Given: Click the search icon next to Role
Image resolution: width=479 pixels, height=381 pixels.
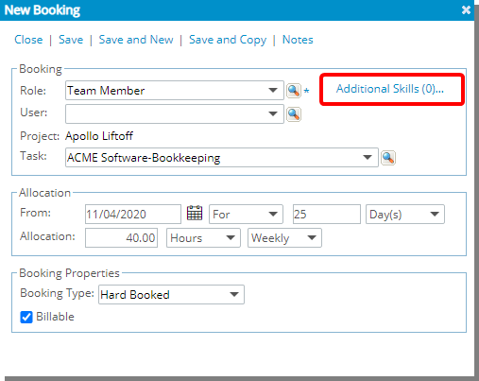Looking at the screenshot, I should click(x=294, y=91).
